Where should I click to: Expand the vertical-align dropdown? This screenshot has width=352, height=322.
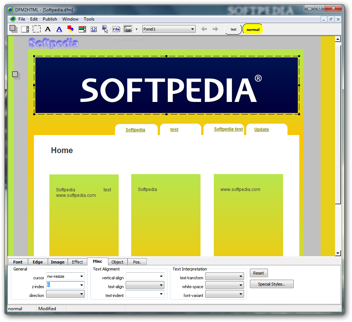[161, 276]
